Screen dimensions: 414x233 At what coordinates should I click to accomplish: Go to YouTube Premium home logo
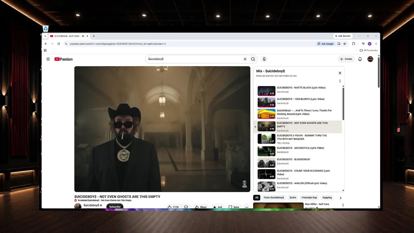(63, 59)
